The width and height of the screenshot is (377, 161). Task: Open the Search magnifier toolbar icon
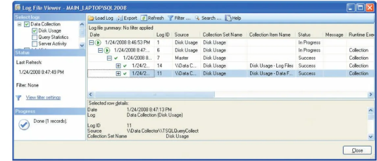pos(197,18)
